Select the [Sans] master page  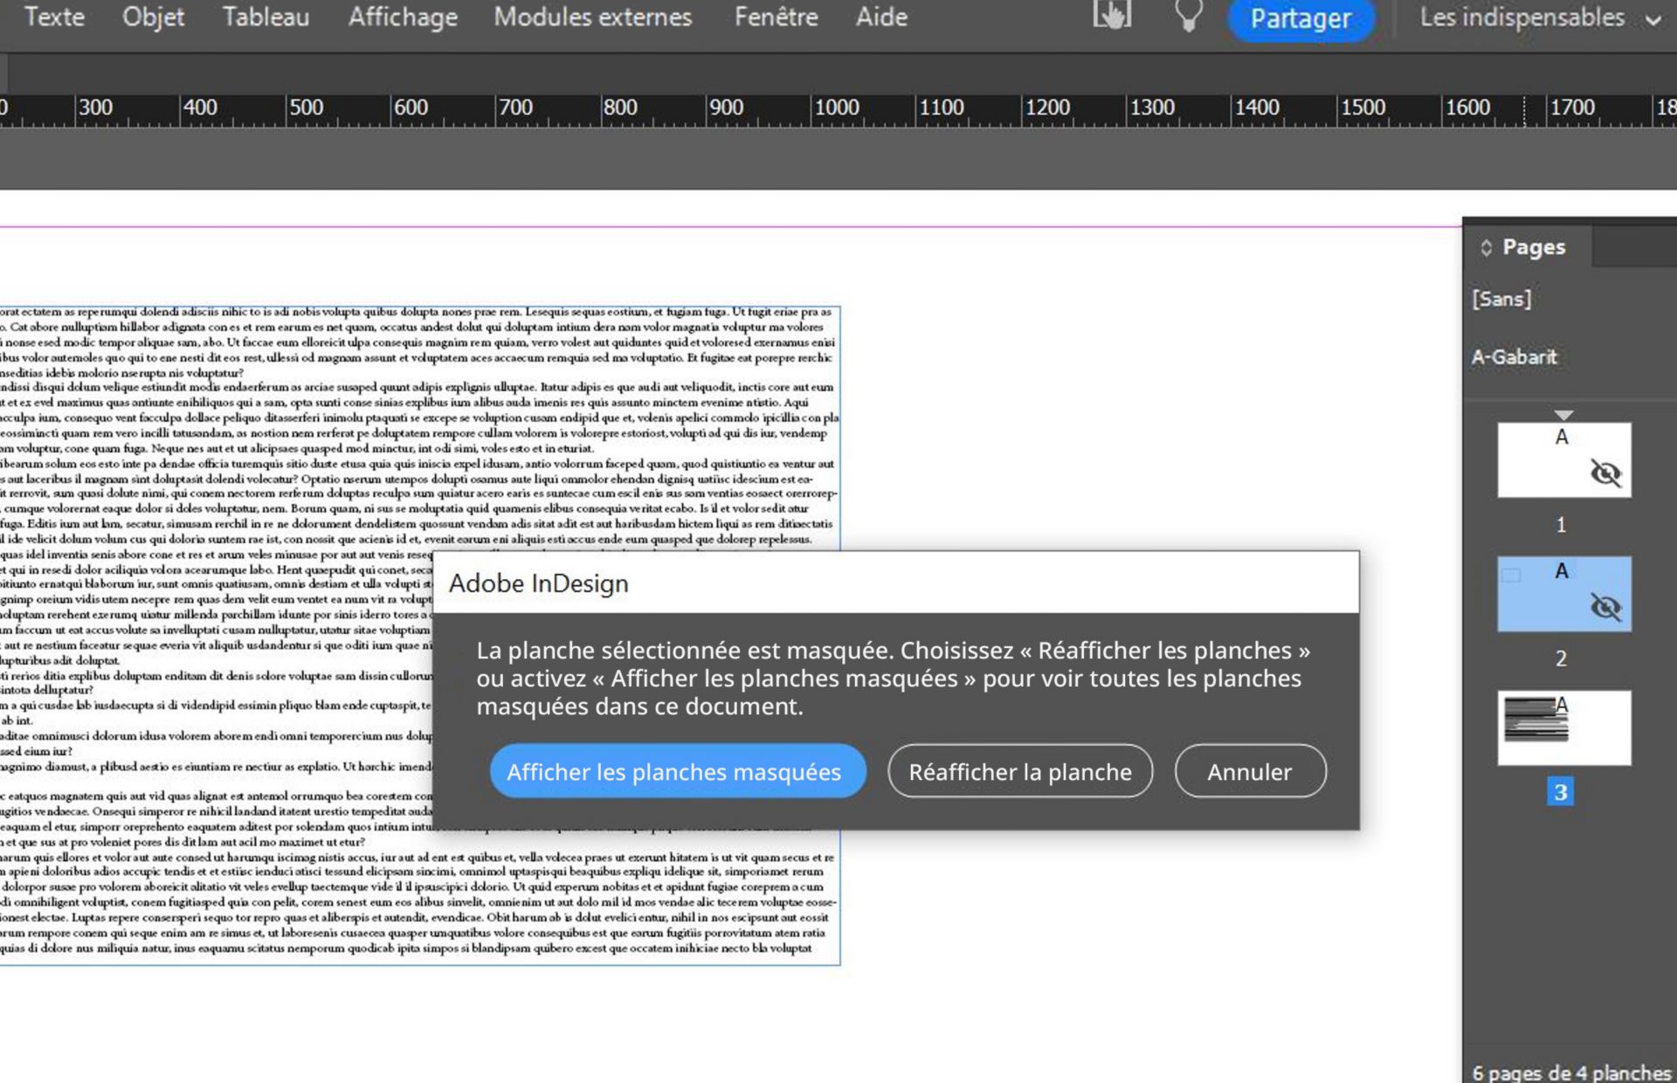tap(1502, 297)
